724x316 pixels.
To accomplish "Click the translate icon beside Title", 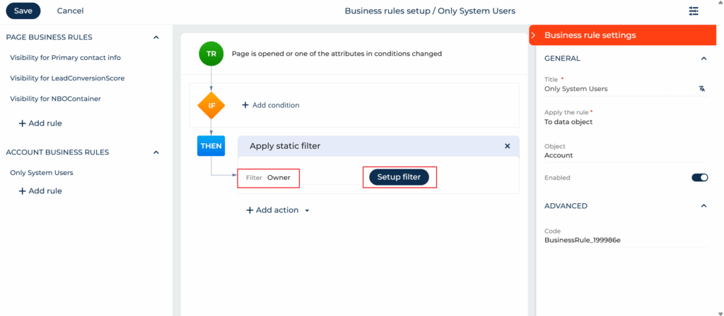I will click(701, 89).
